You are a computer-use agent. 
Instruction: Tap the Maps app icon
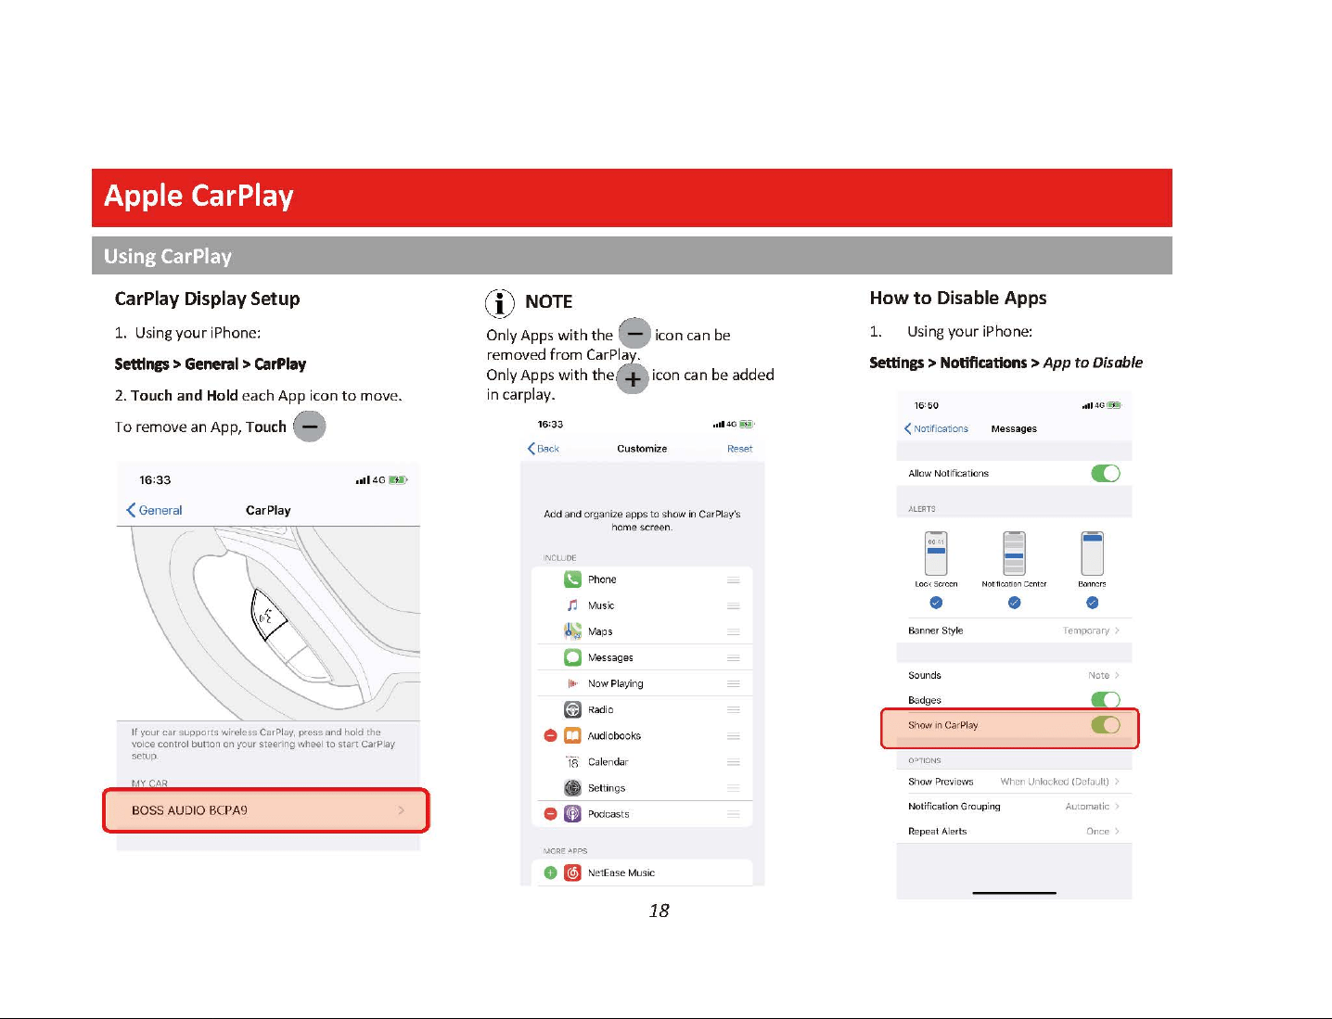572,631
